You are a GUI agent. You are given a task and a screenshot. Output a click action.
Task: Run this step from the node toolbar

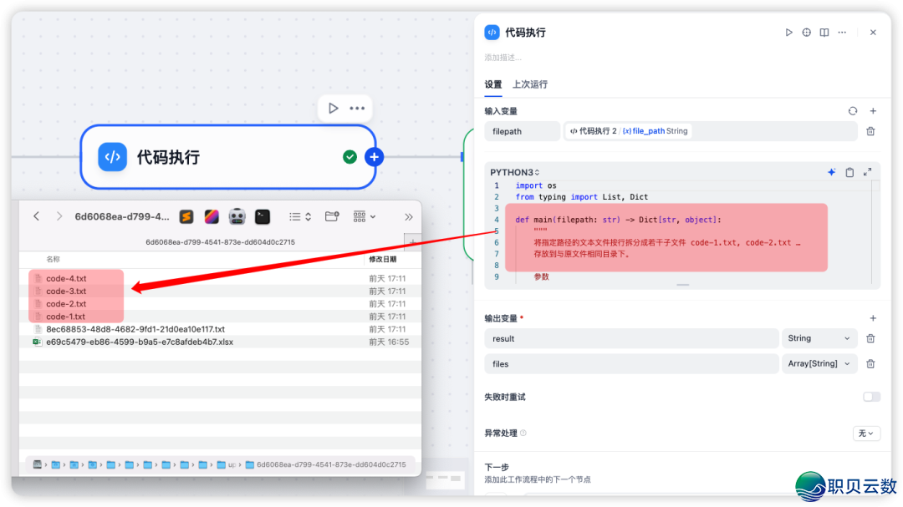(333, 109)
